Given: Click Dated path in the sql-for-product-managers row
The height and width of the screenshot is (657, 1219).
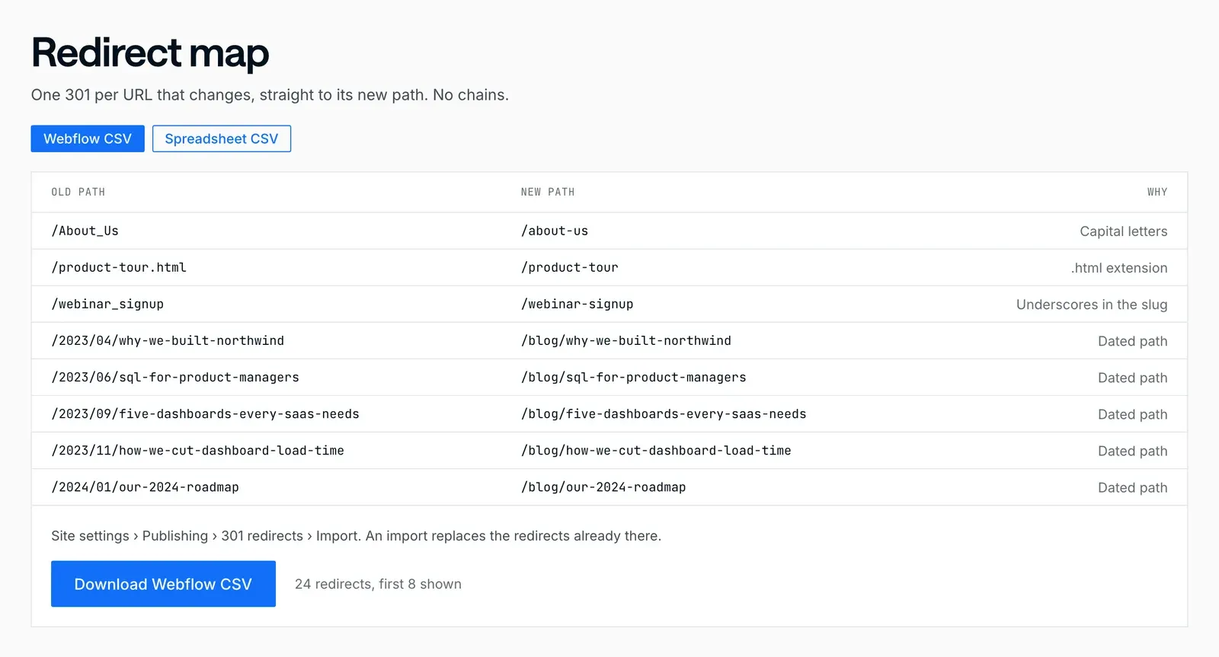Looking at the screenshot, I should (1132, 378).
